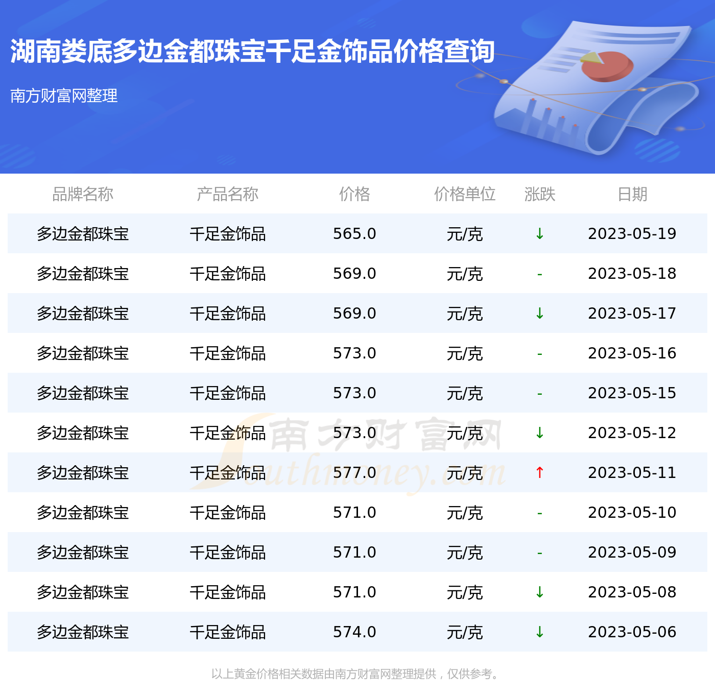The width and height of the screenshot is (715, 696).
Task: Click the dash change marker for 2023-05-16
Action: coord(539,354)
